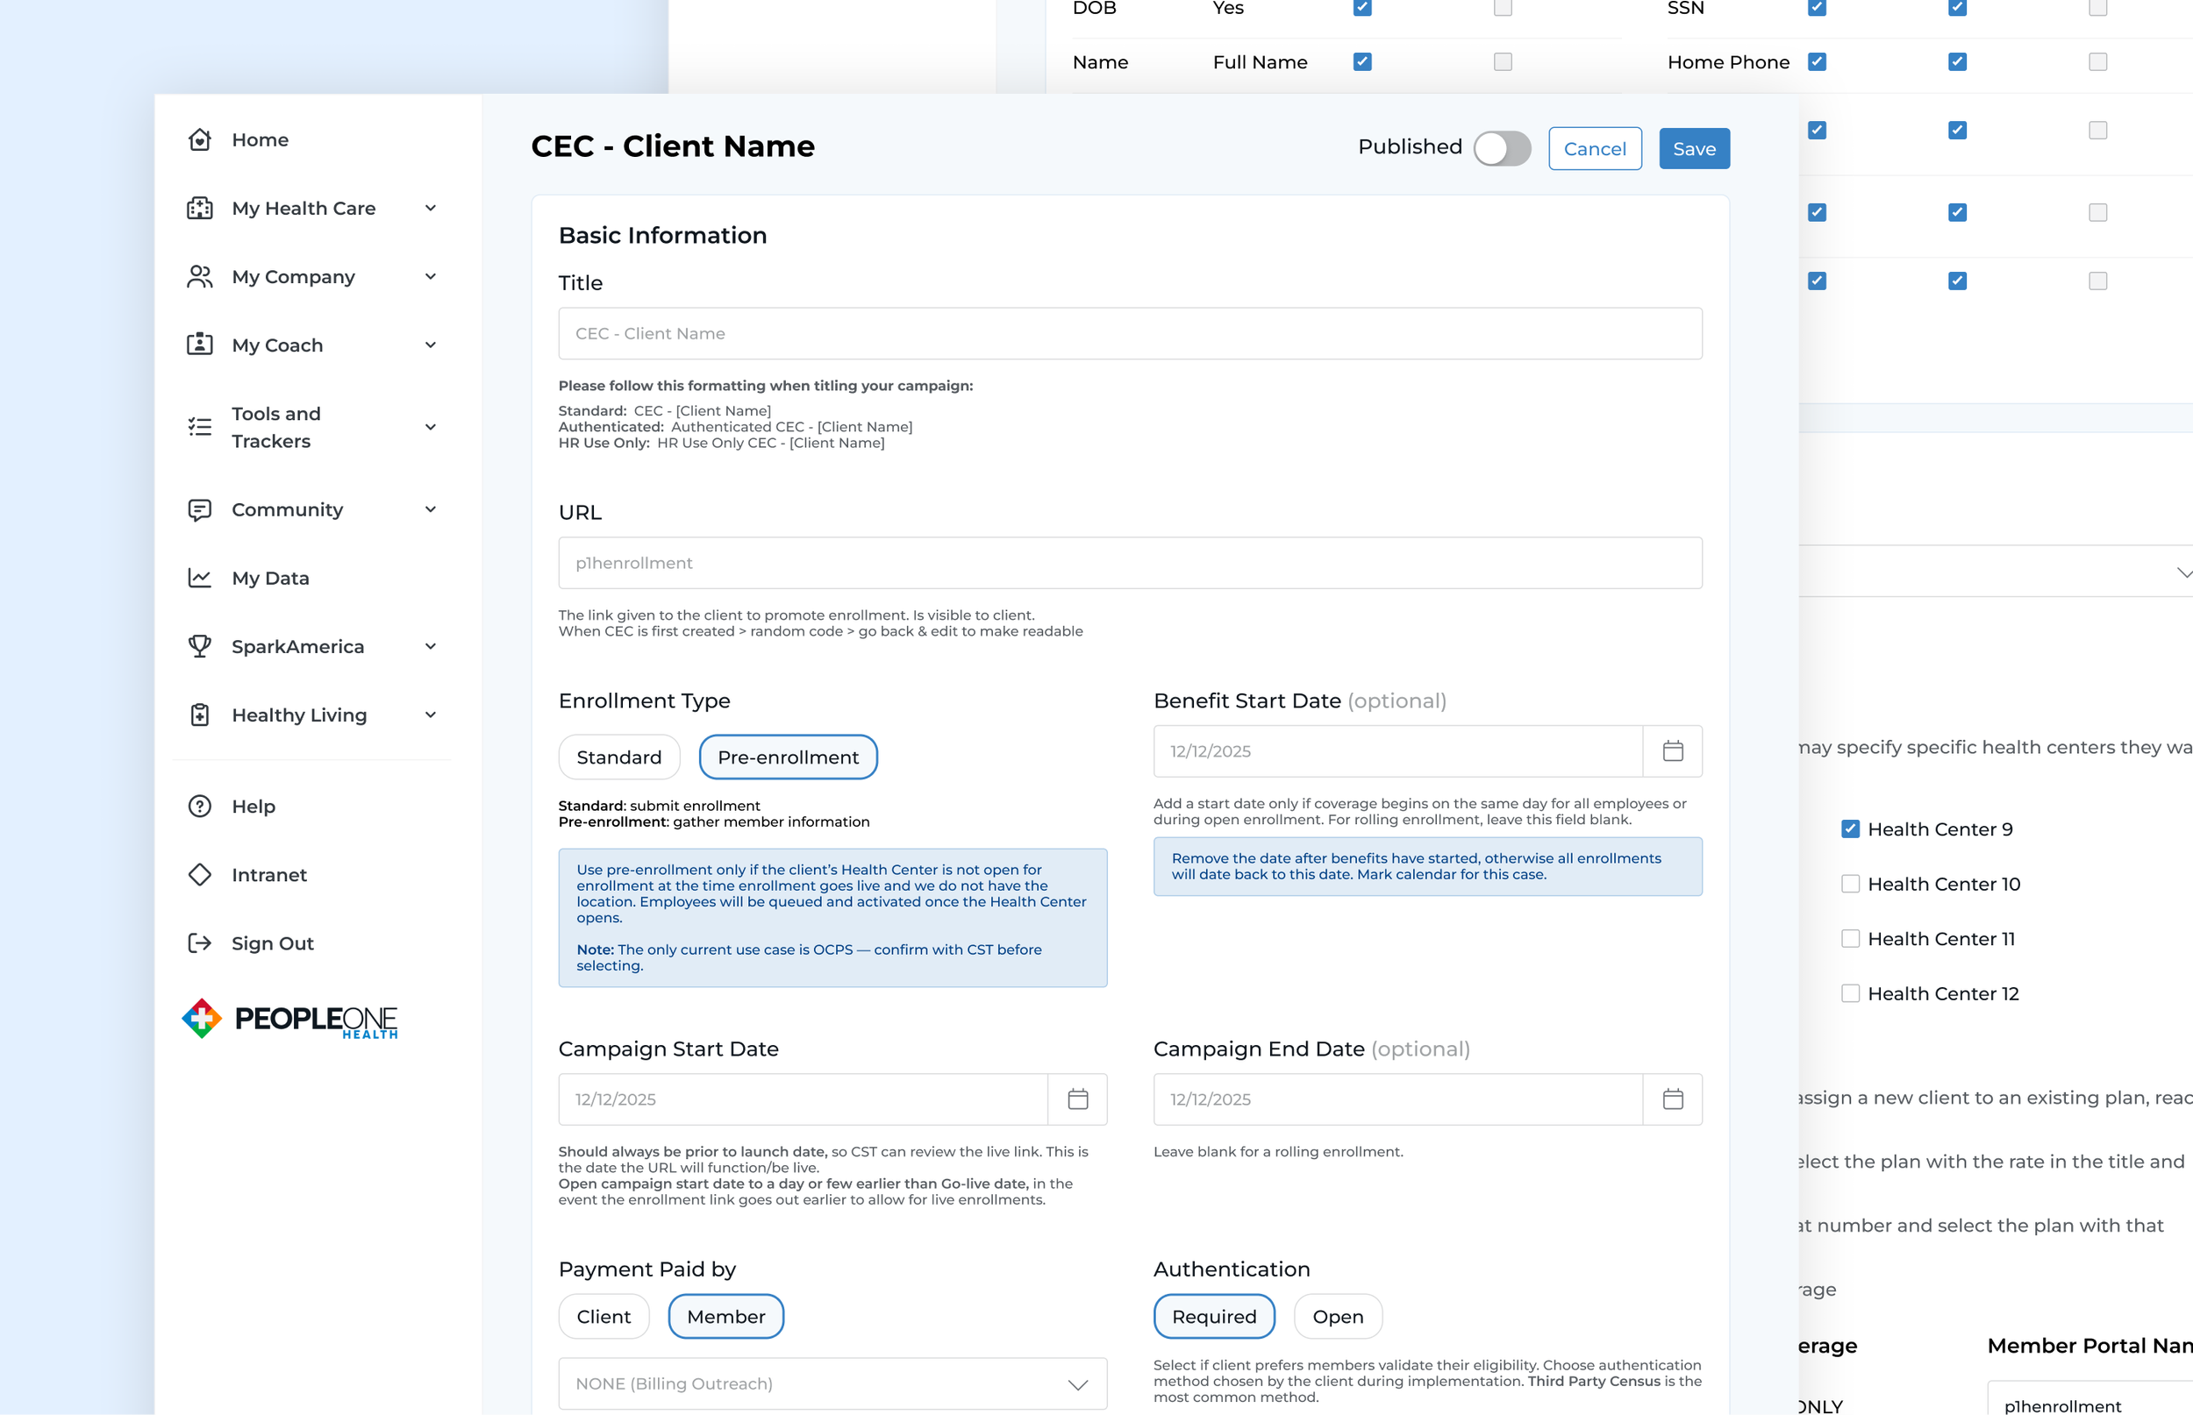Viewport: 2193px width, 1415px height.
Task: Click the My Data chart icon
Action: [x=199, y=578]
